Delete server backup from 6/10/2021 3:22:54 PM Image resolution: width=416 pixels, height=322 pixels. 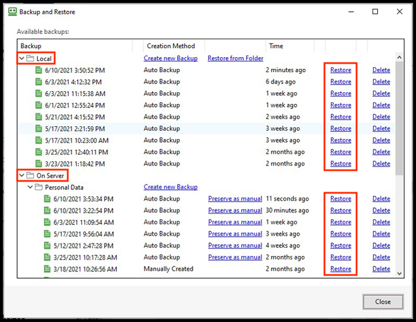pyautogui.click(x=382, y=211)
